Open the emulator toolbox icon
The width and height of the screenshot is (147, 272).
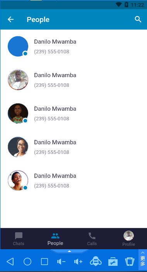[x=113, y=262]
